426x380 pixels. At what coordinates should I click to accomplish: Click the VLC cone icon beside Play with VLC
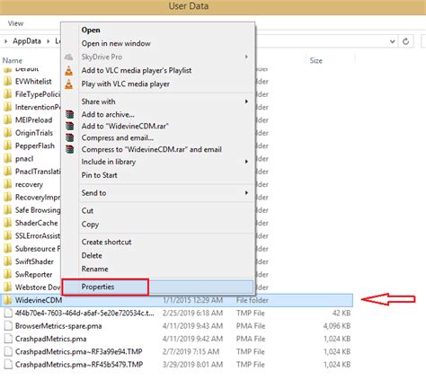(69, 84)
